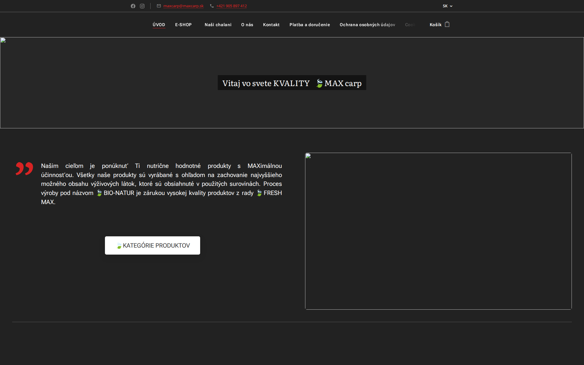Click the red quotation mark icon
This screenshot has height=365, width=584.
point(24,169)
